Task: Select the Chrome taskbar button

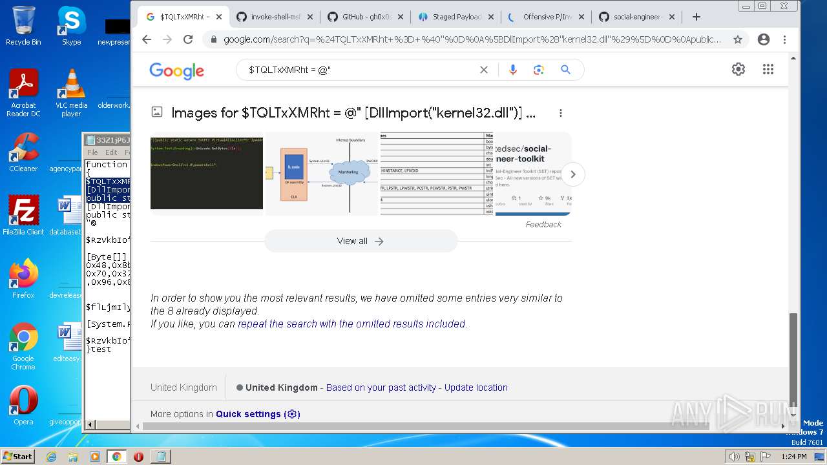Action: 117,457
